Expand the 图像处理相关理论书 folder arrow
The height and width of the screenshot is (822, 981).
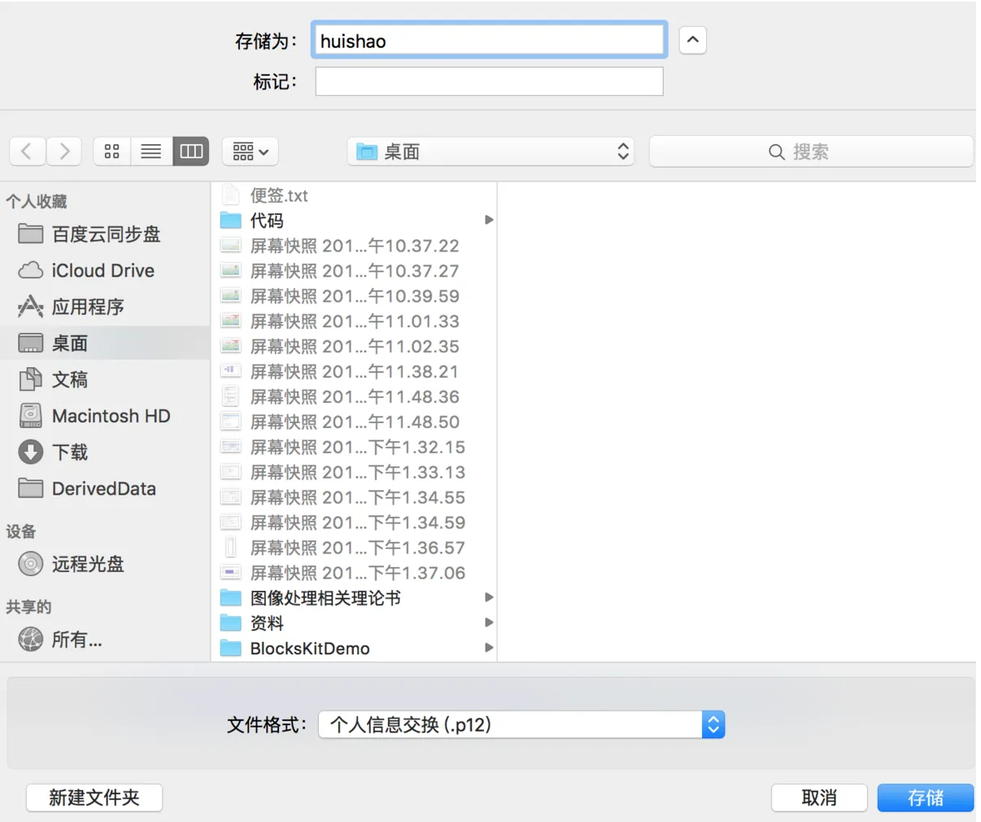tap(489, 597)
